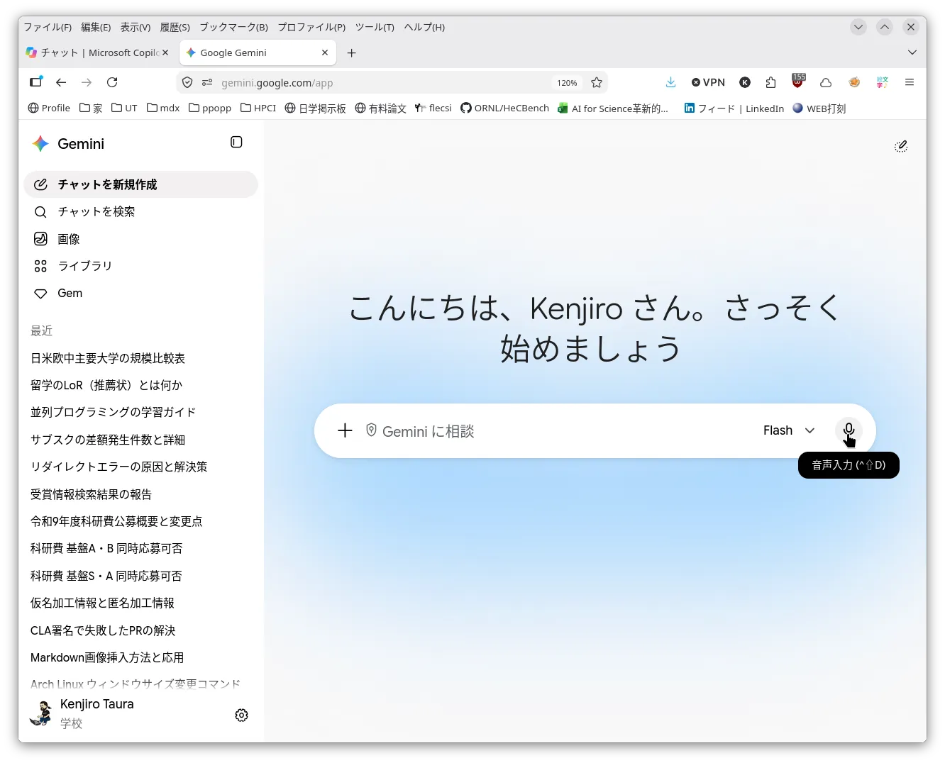The image size is (945, 763).
Task: Open the Profile bookmark
Action: [49, 108]
